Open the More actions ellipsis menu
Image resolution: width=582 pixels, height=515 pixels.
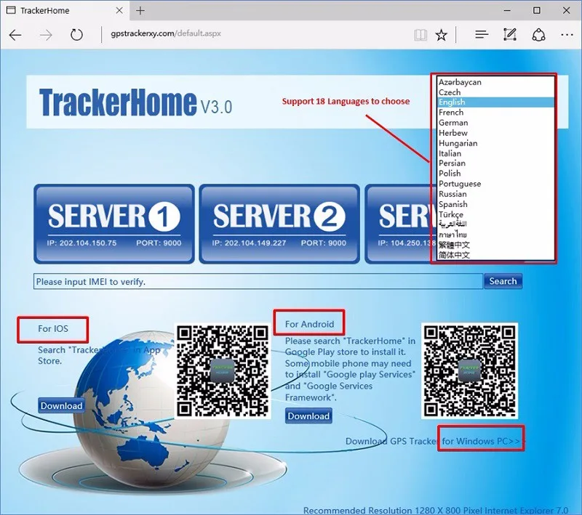(567, 35)
